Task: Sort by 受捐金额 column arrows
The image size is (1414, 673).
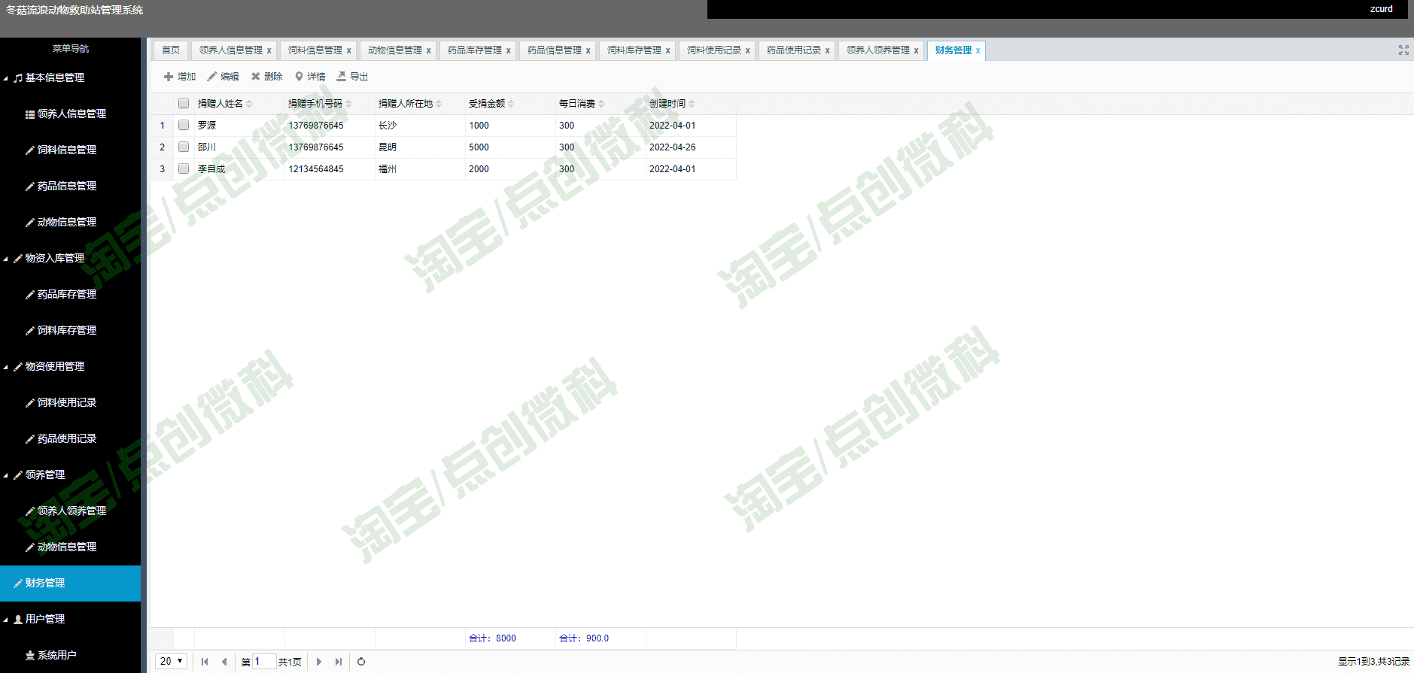Action: click(511, 104)
